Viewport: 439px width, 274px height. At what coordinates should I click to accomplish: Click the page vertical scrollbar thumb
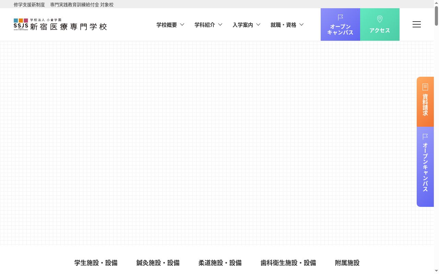click(436, 16)
